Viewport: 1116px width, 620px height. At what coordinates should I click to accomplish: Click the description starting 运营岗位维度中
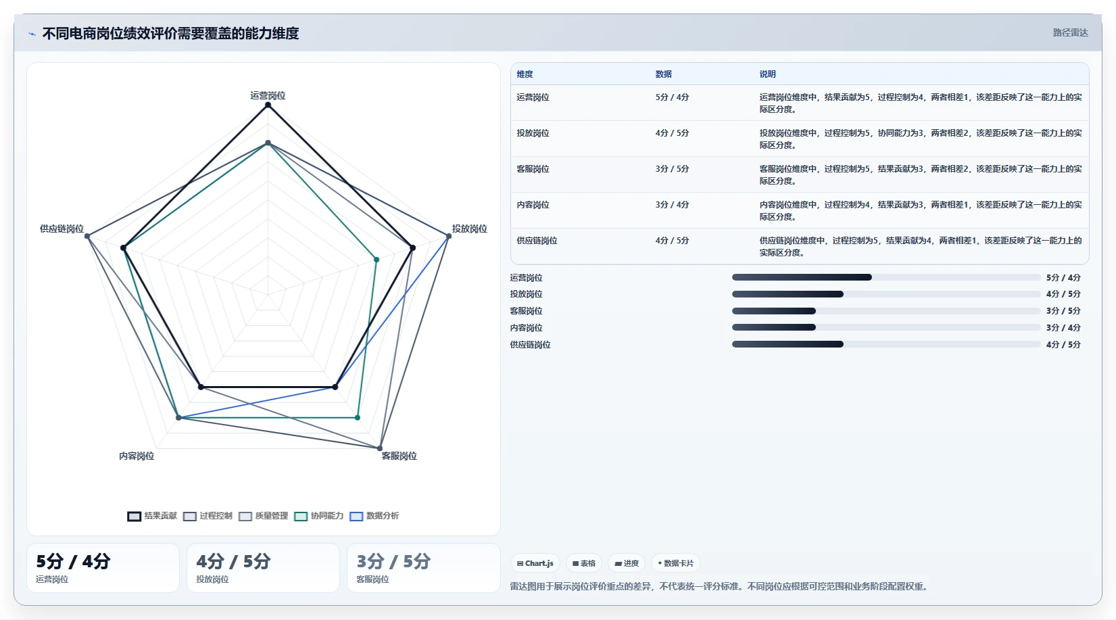(x=921, y=103)
